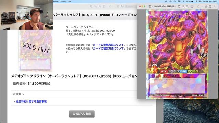Viewport: 219px width, 123px height.
Task: Click the SOLD OUT card thumbnail
Action: coord(36,51)
